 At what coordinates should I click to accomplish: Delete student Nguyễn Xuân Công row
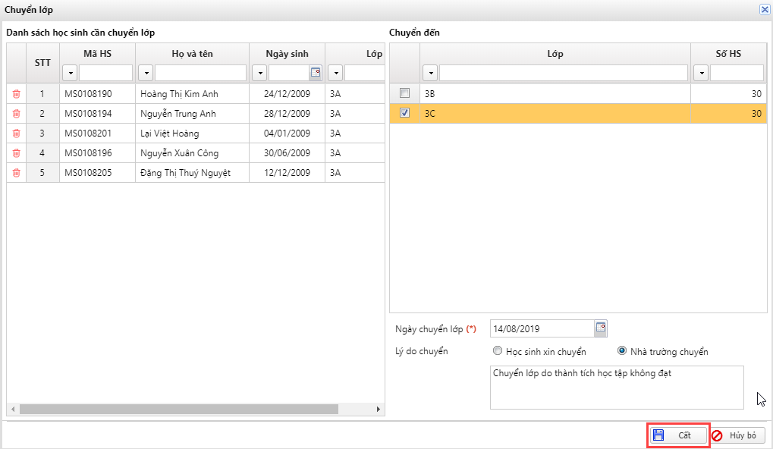tap(16, 153)
